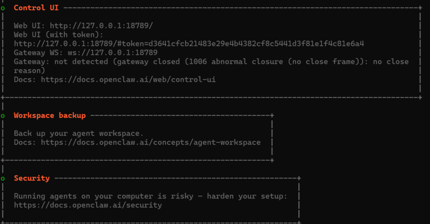Click the word 'reason)' on the wrapped line

tap(29, 71)
